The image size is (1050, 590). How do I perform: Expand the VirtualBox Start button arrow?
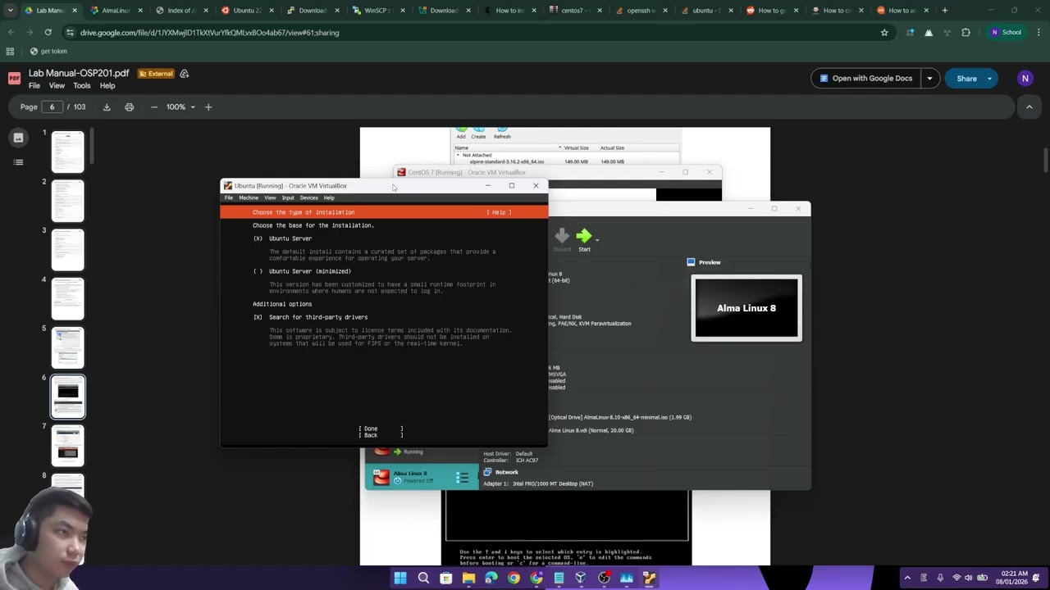(x=597, y=239)
